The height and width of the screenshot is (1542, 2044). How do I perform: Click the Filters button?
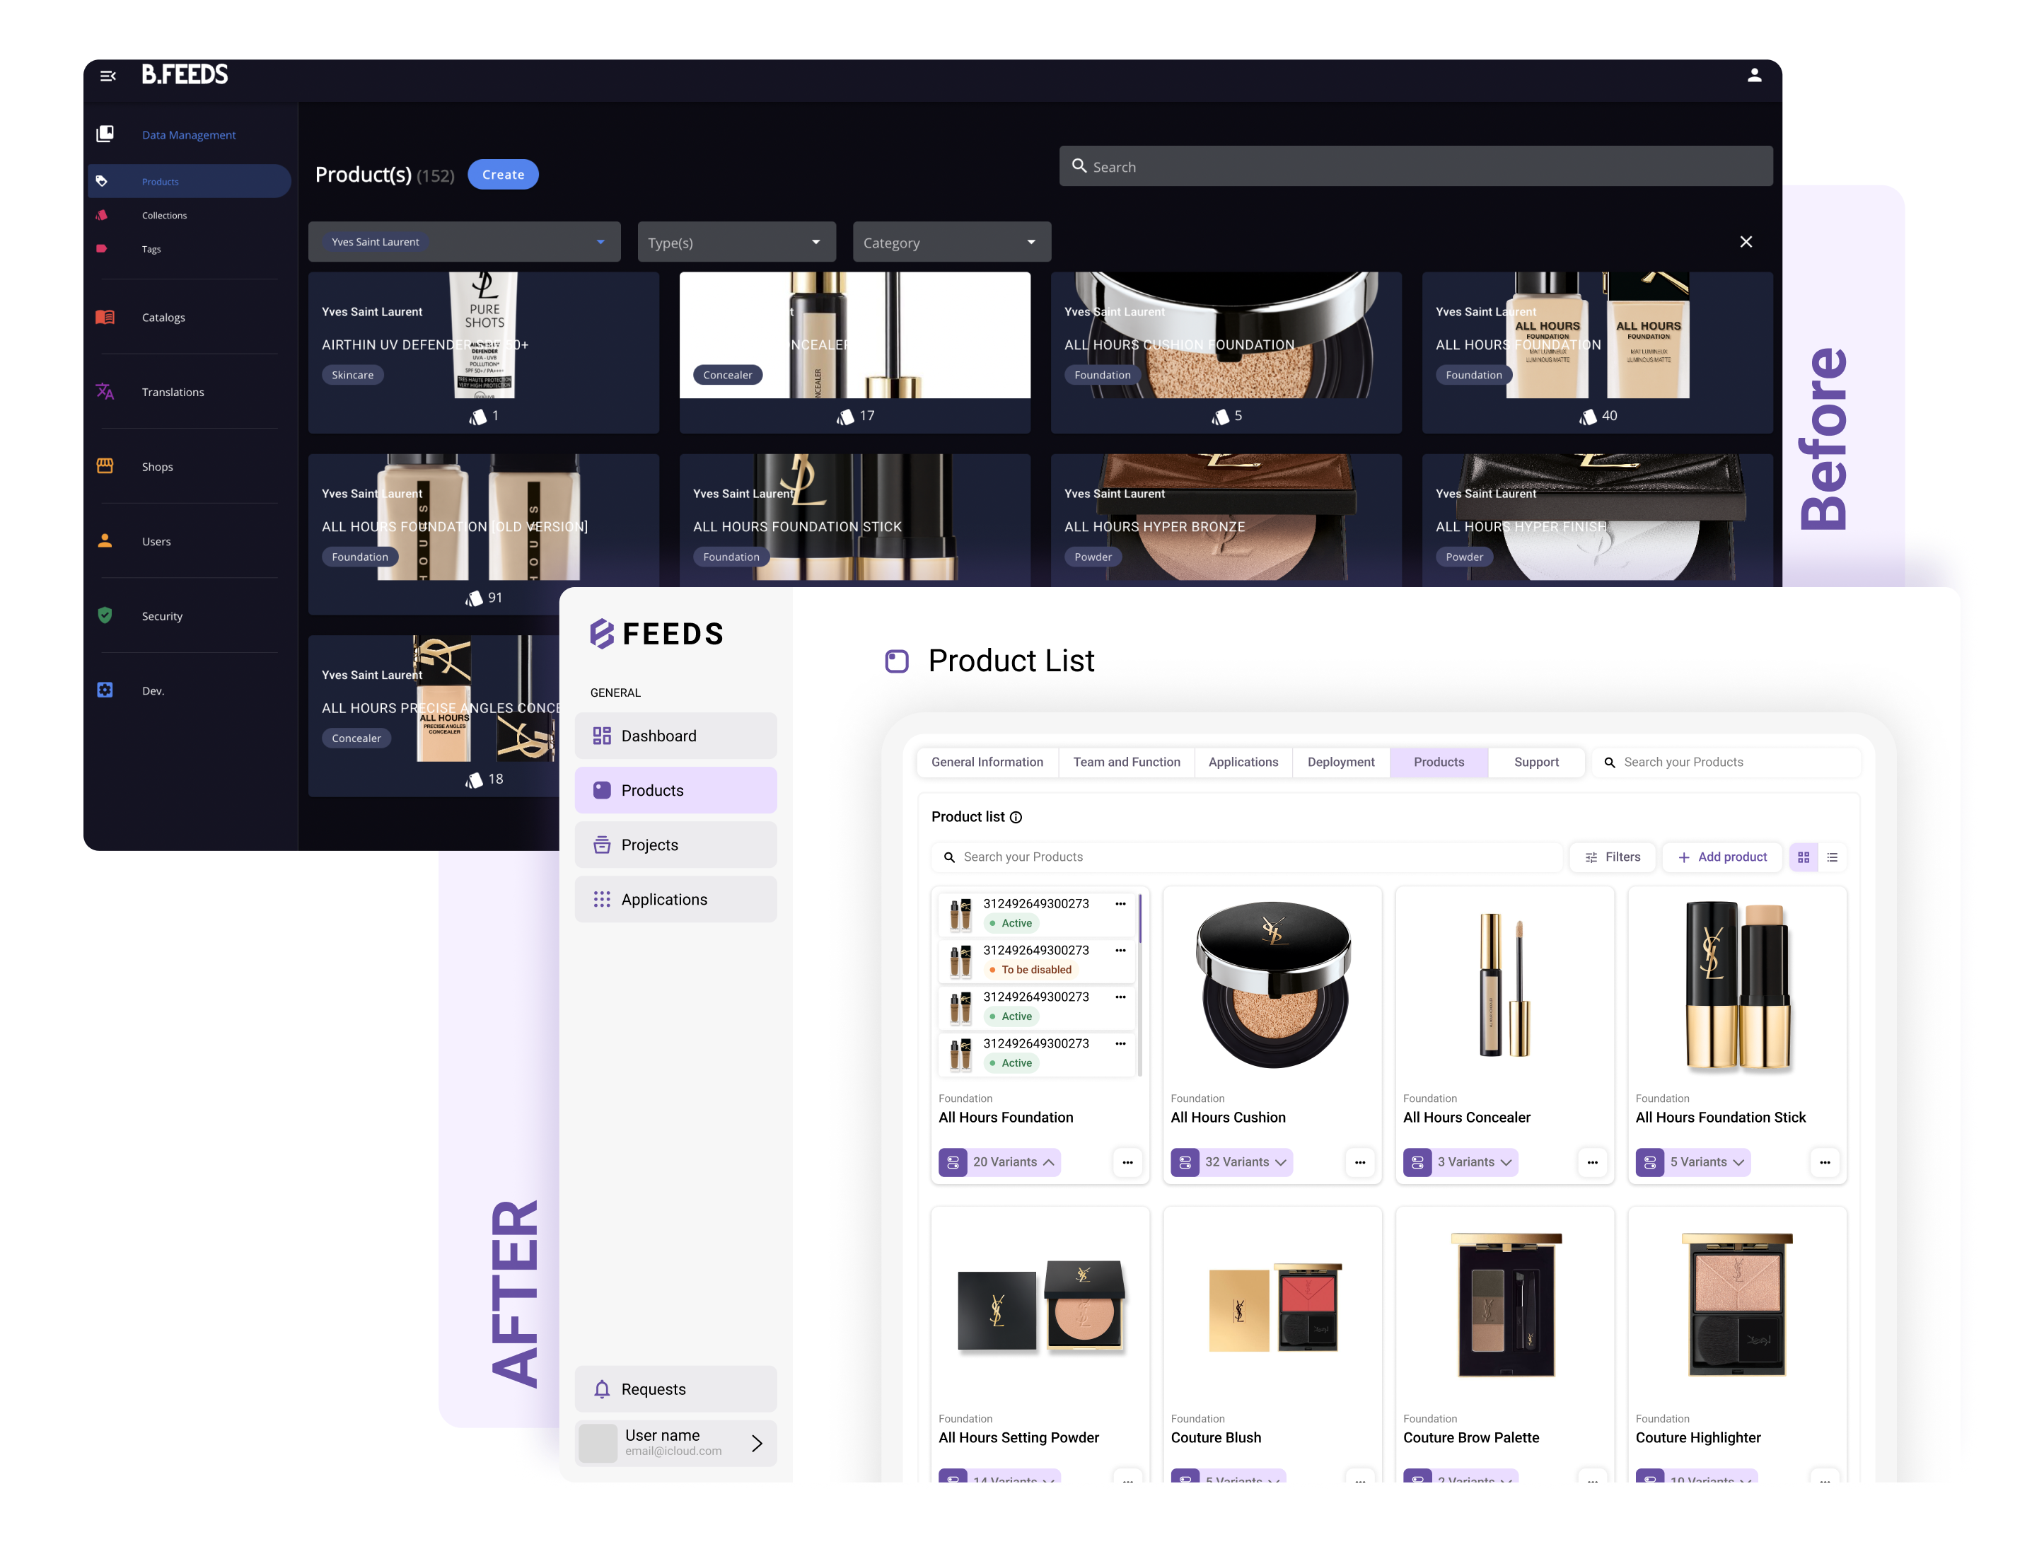pyautogui.click(x=1613, y=858)
